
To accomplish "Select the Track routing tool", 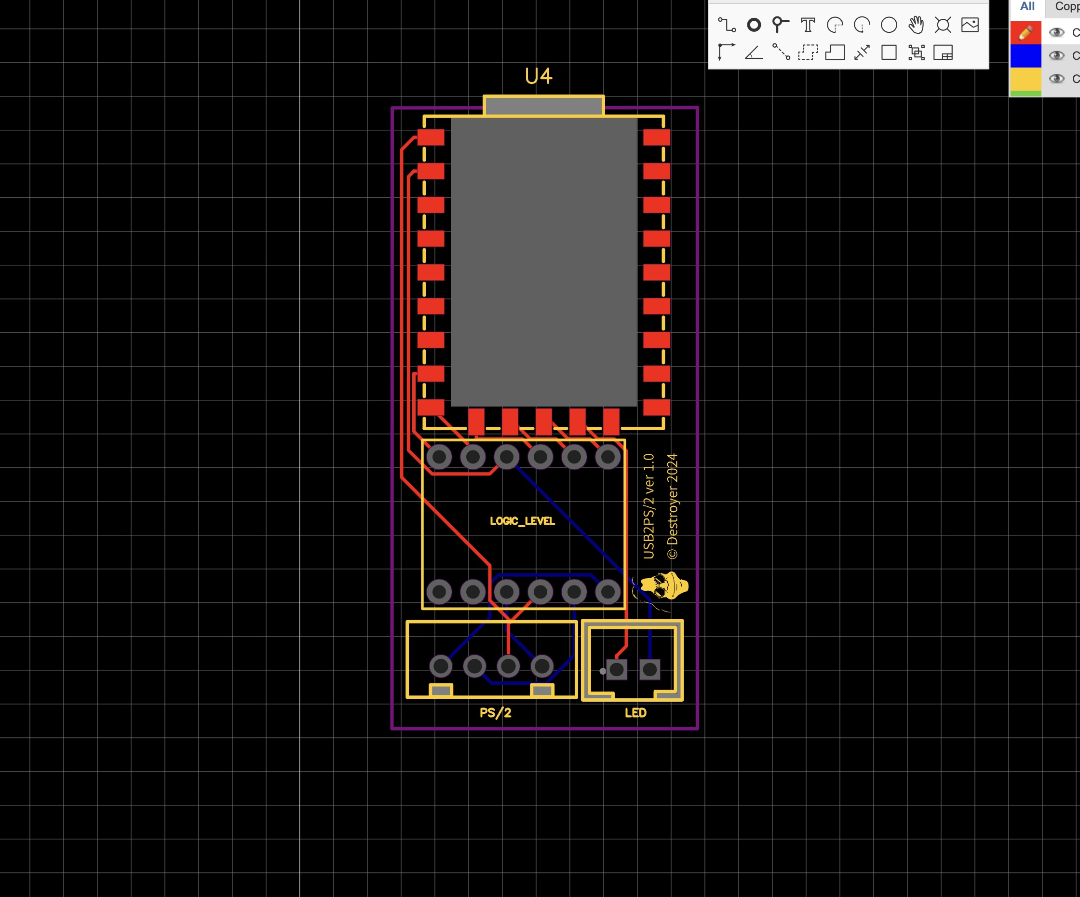I will pyautogui.click(x=727, y=25).
